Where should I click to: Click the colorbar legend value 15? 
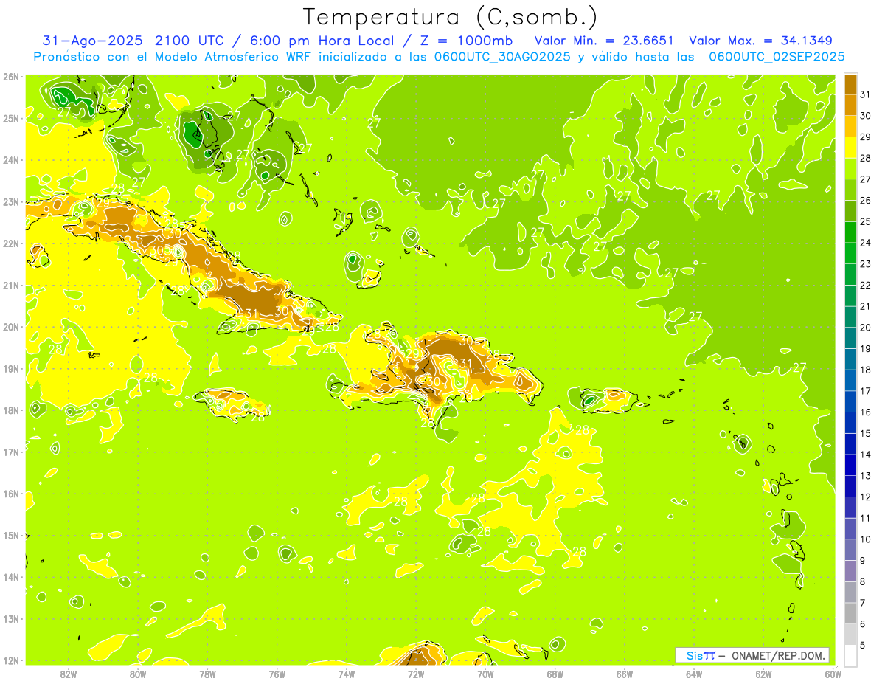866,433
